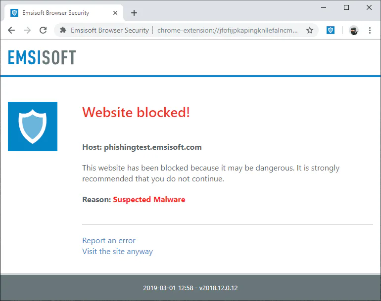Image resolution: width=381 pixels, height=301 pixels.
Task: Maximize the browser window
Action: point(346,8)
